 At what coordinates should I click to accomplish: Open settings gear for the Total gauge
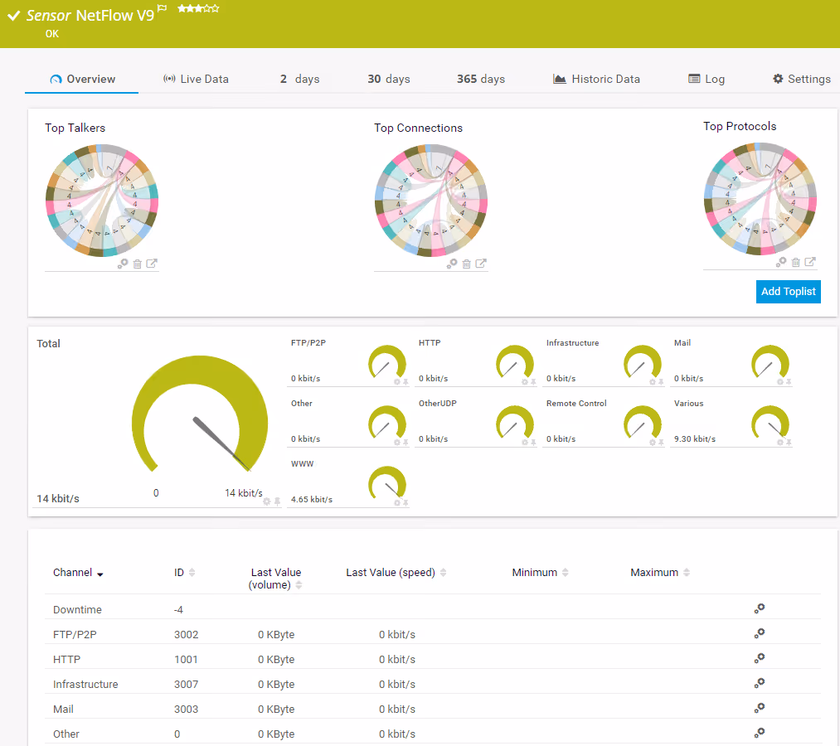[x=266, y=501]
